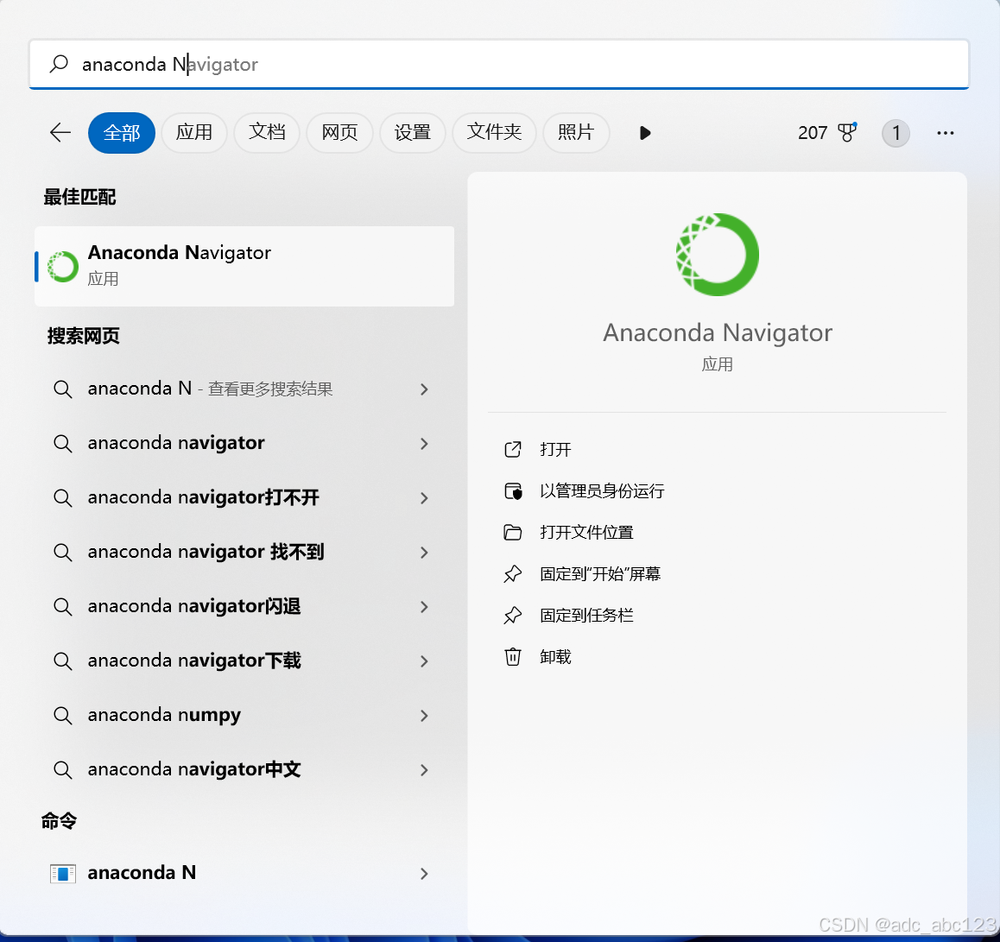The image size is (1000, 942).
Task: Select suggestion anaconda navigator 找不到
Action: pyautogui.click(x=244, y=552)
